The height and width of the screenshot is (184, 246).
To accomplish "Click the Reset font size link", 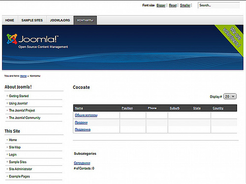I will [x=173, y=5].
